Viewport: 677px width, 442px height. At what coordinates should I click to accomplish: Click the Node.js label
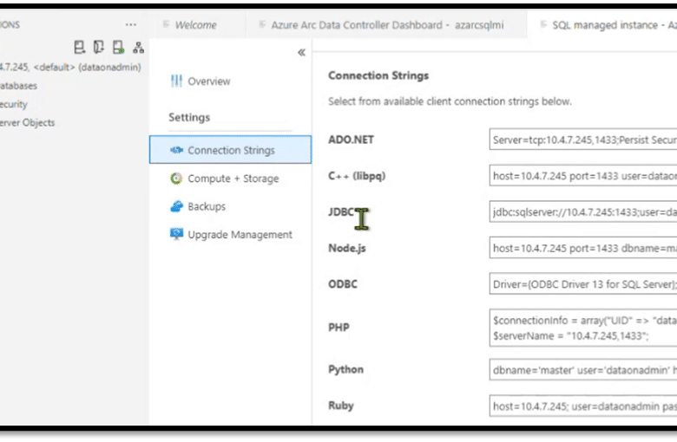click(x=347, y=249)
